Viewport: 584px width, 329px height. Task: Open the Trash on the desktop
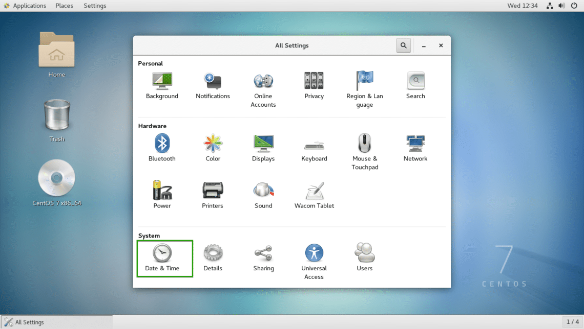[x=57, y=119]
